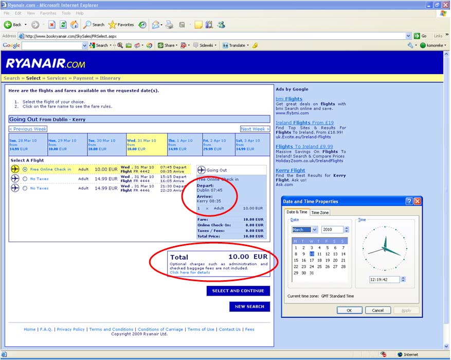Click the NEW SEARCH button
This screenshot has width=451, height=360.
(x=249, y=306)
